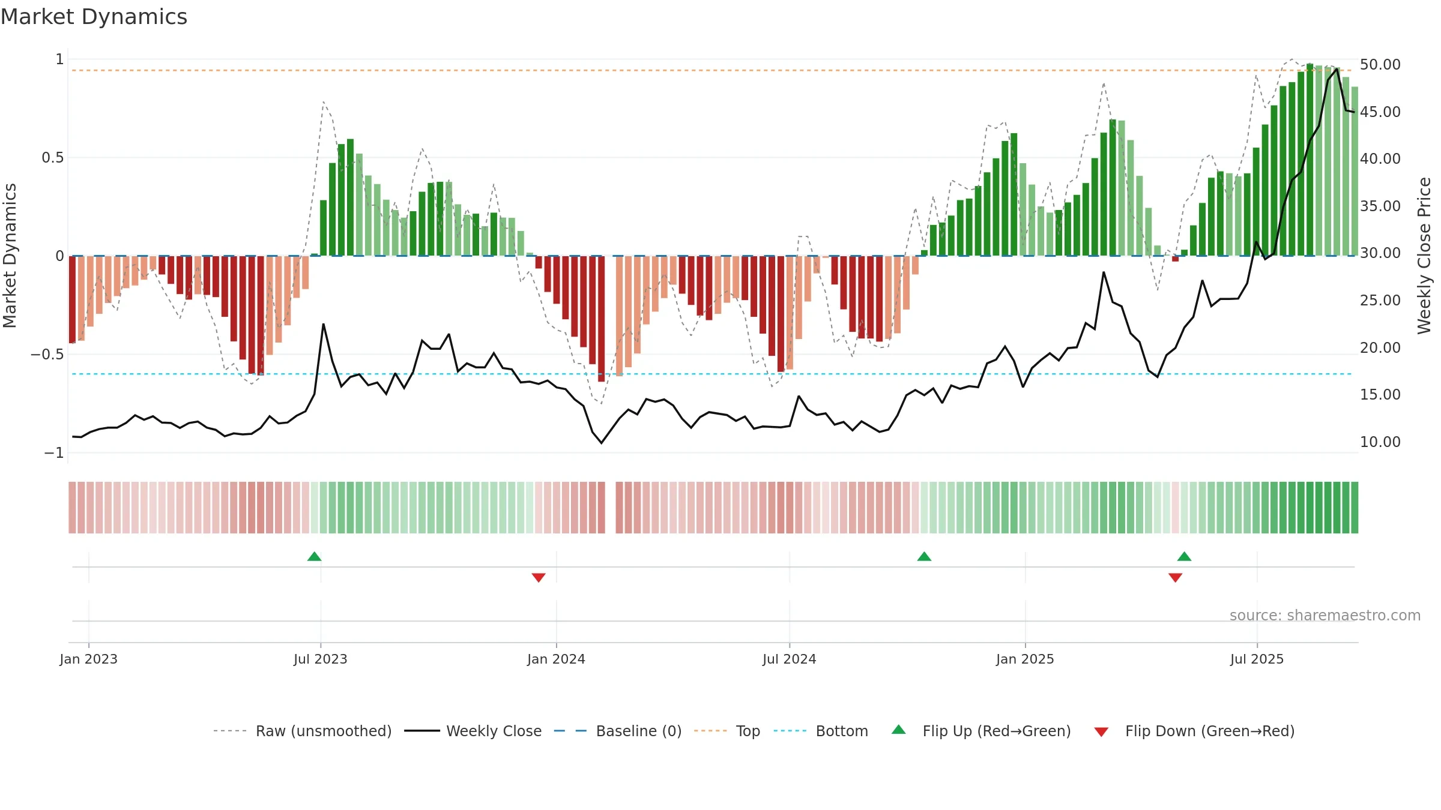Click the 30.00 price axis value
The width and height of the screenshot is (1441, 810).
coord(1380,253)
